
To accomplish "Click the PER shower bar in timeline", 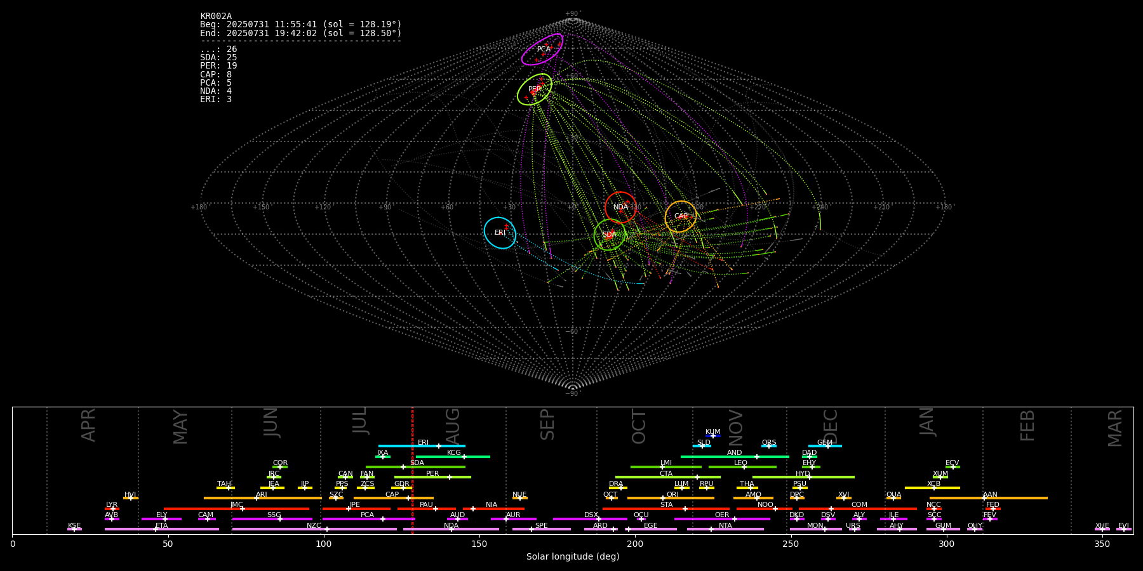I will (432, 477).
